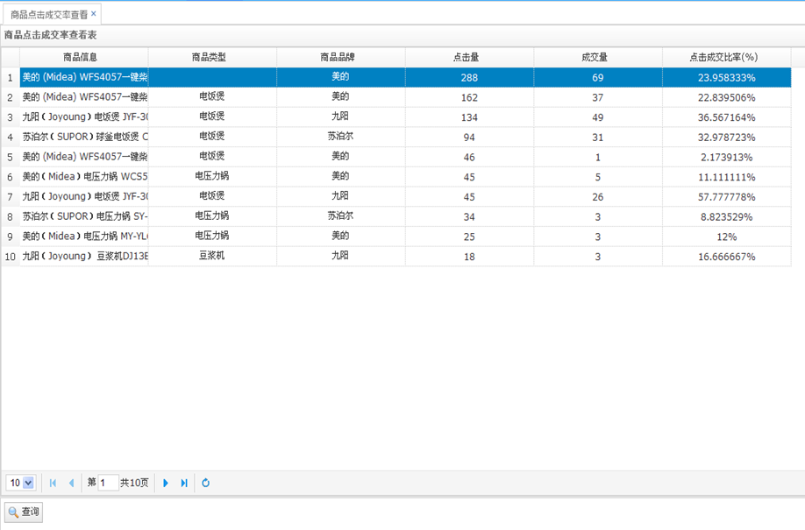
Task: Click the 查询 search button
Action: click(x=24, y=512)
